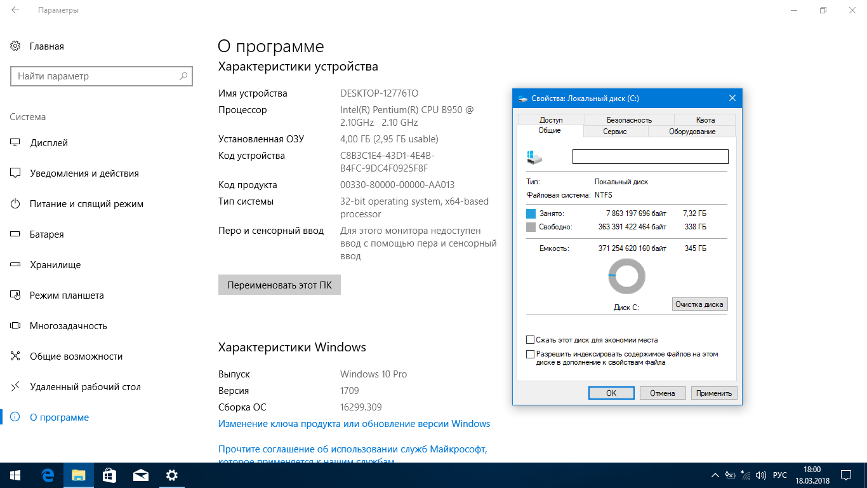The width and height of the screenshot is (867, 488).
Task: Switch to the Безопасность tab
Action: [x=629, y=120]
